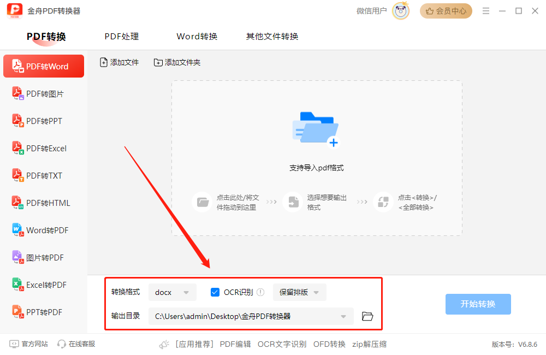Open 官方网站 official website link
Viewport: 546px width, 355px height.
tap(28, 344)
